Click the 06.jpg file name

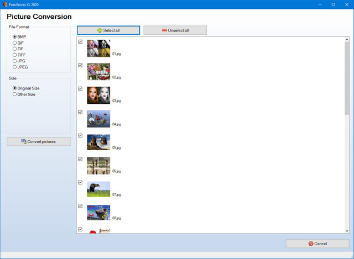pyautogui.click(x=117, y=171)
